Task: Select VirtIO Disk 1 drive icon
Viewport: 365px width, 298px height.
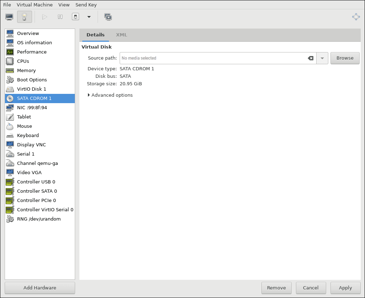Action: 10,89
